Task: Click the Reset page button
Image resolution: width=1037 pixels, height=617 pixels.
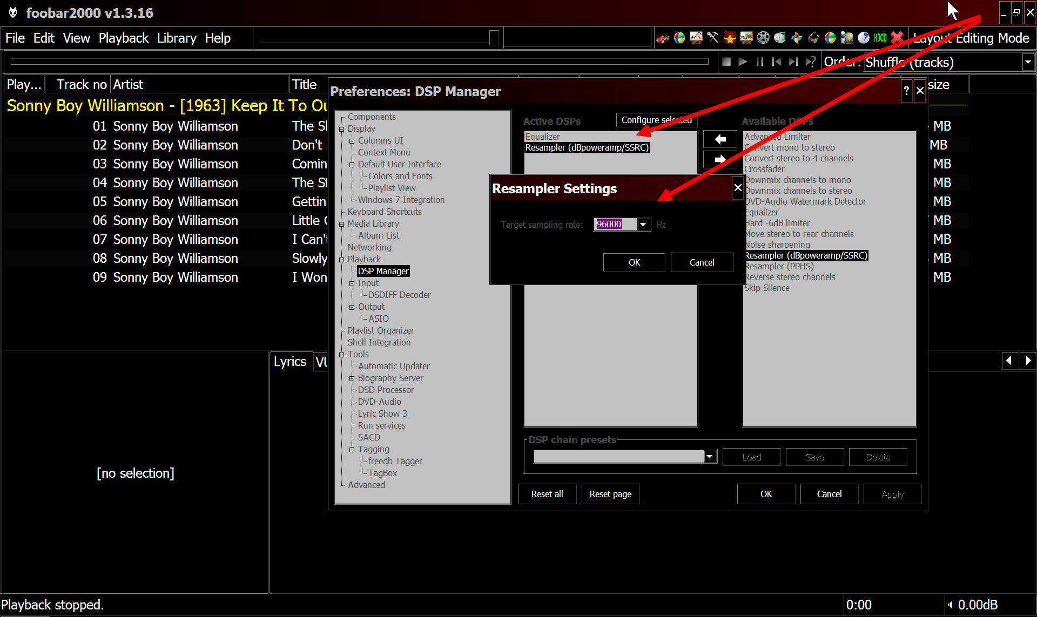Action: [x=610, y=494]
